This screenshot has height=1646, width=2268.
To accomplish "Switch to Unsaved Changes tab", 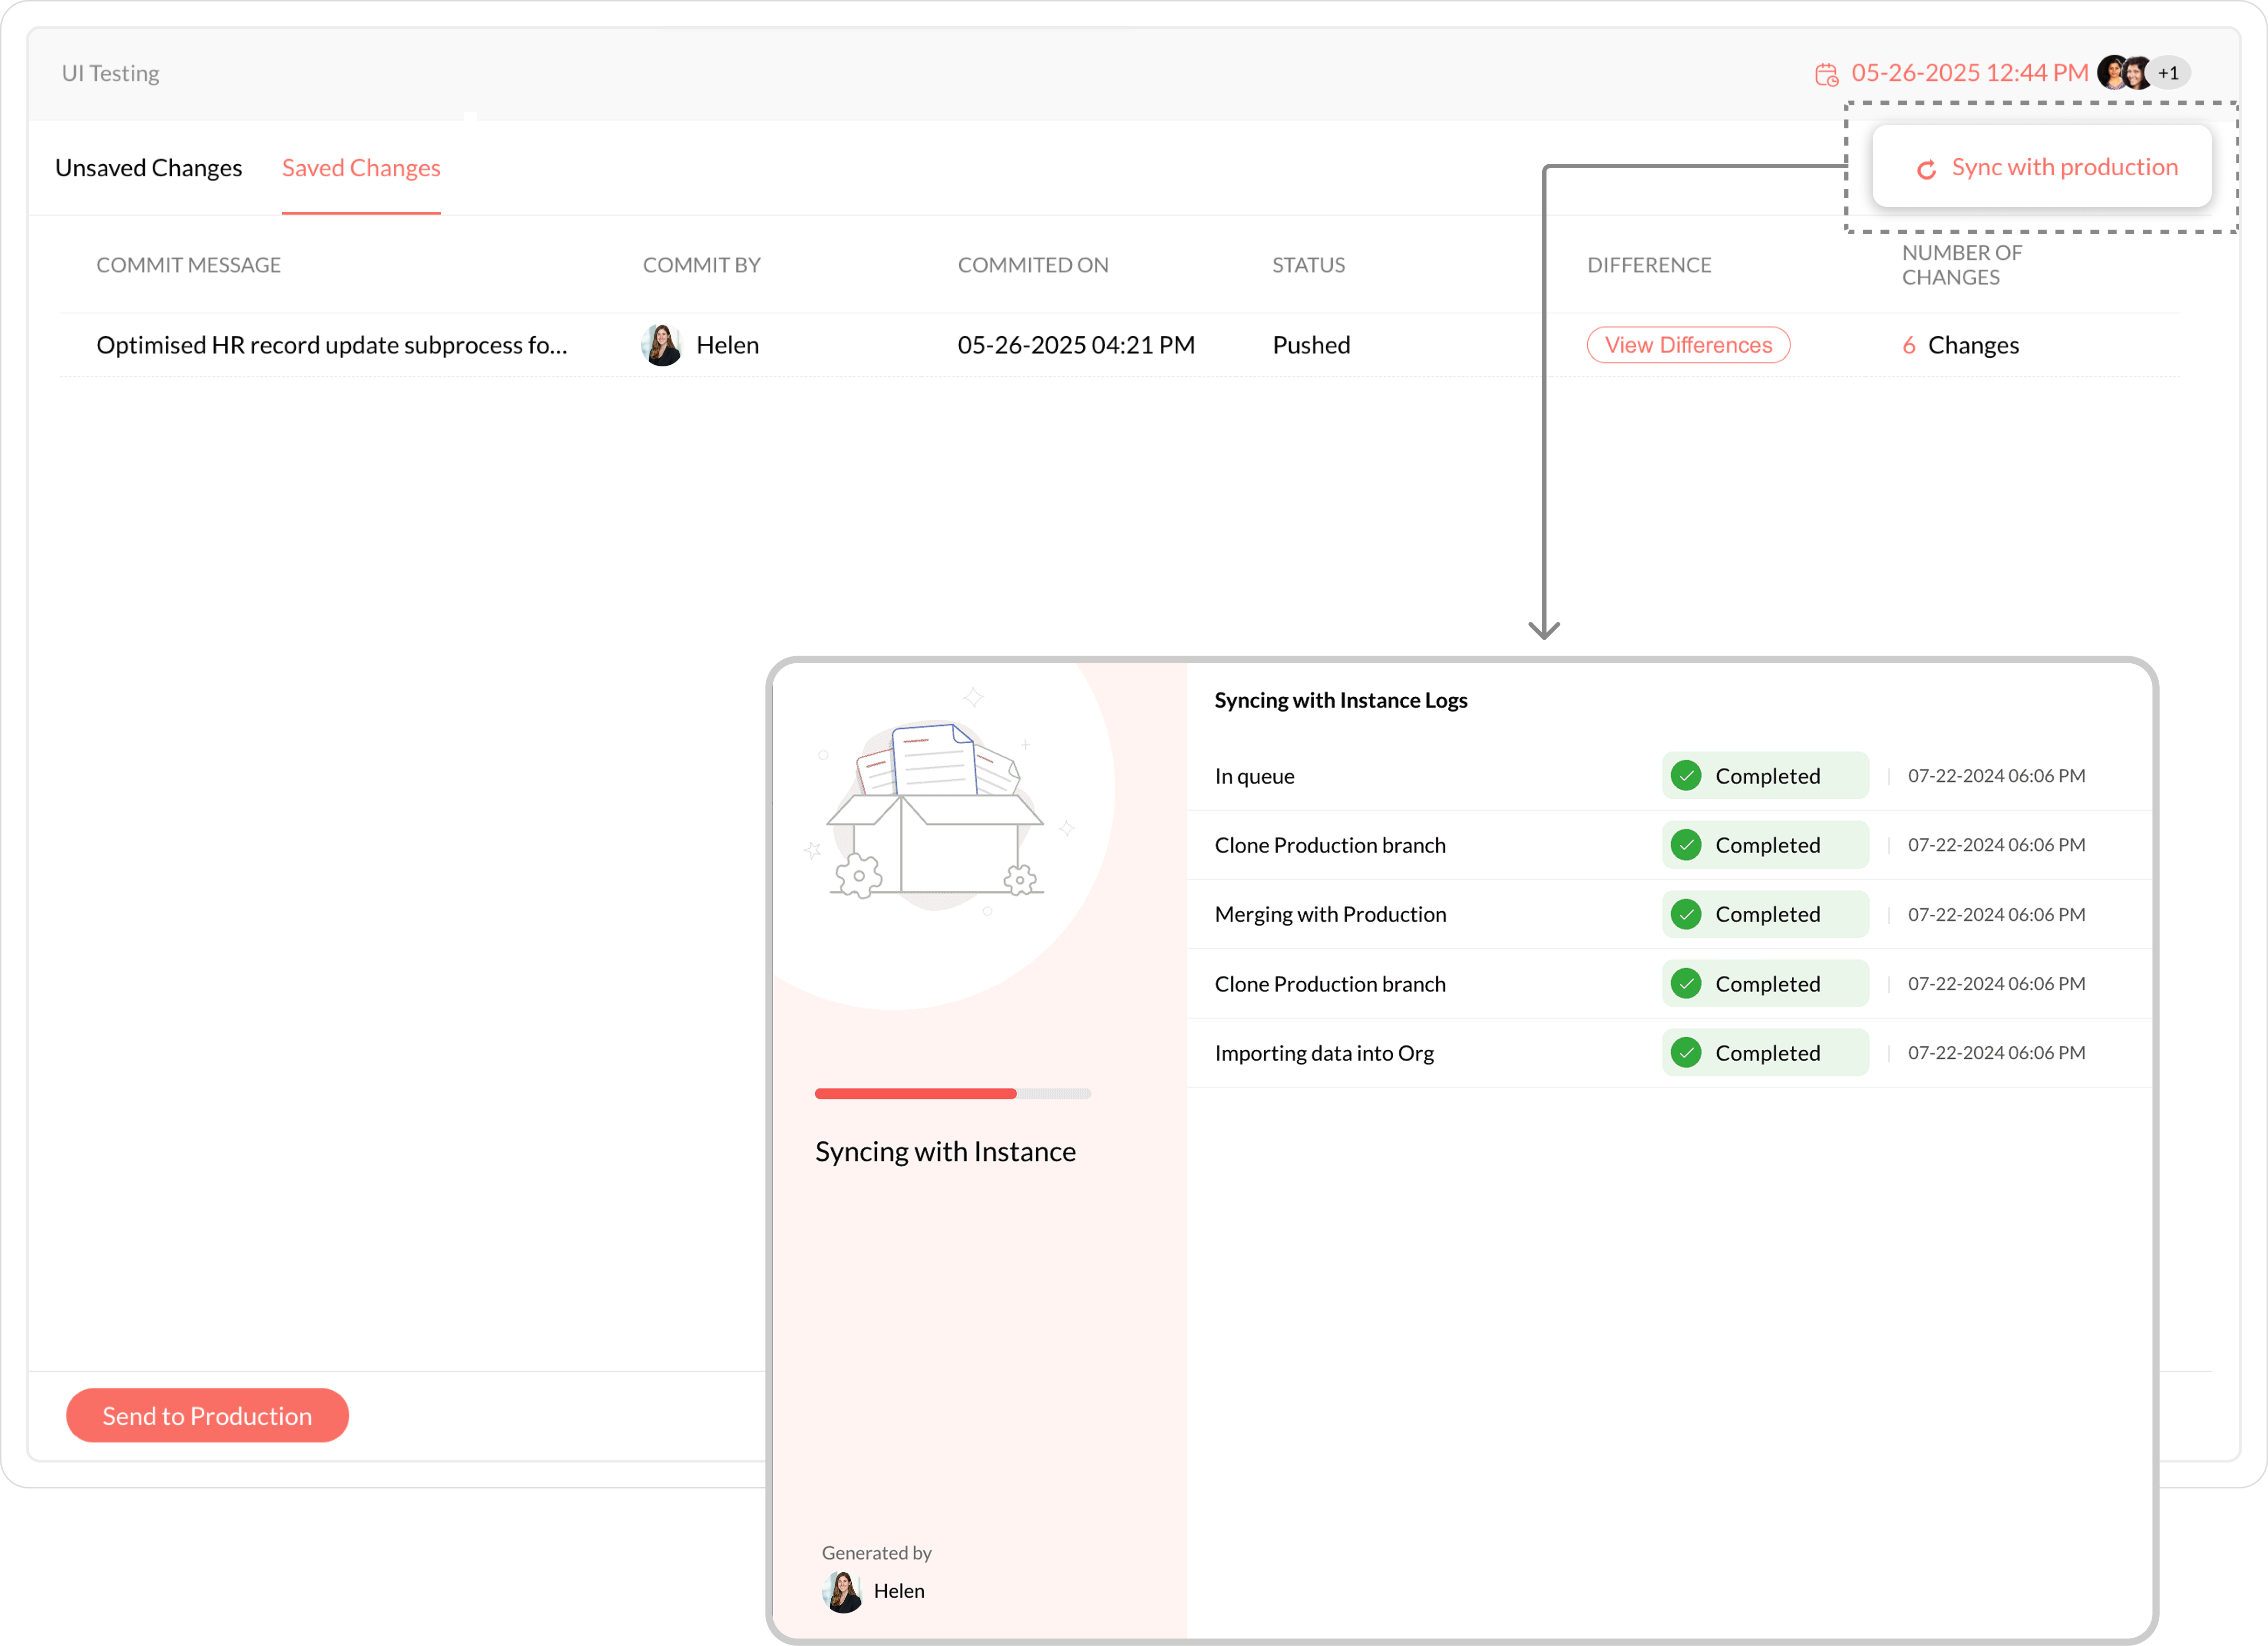I will pyautogui.click(x=148, y=168).
